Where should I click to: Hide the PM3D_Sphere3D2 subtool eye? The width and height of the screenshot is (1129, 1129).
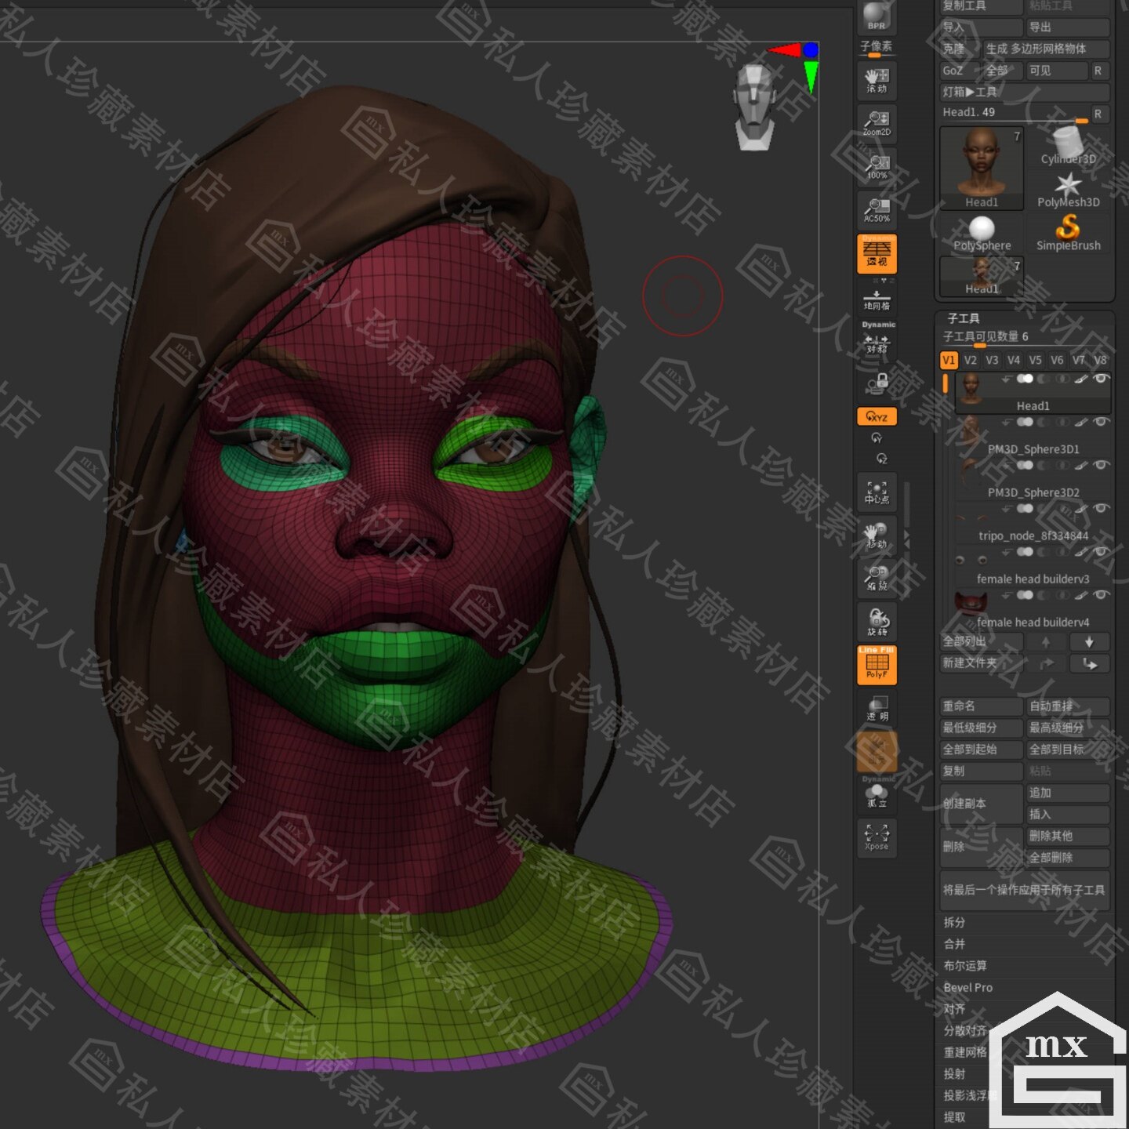[x=1101, y=465]
